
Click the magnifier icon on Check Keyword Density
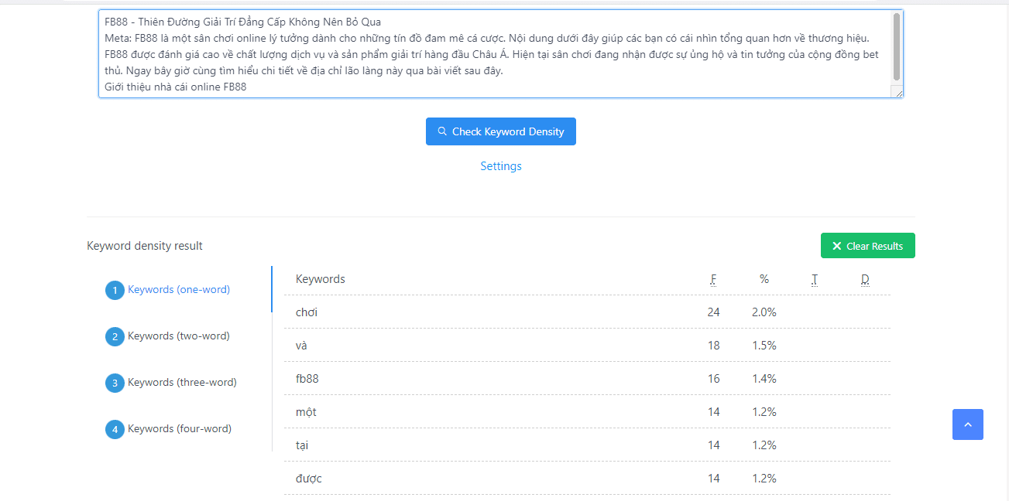pos(442,131)
